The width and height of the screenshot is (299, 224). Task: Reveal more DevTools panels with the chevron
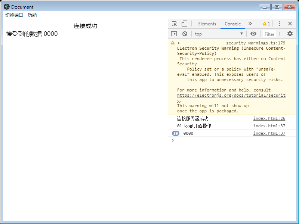pos(250,24)
